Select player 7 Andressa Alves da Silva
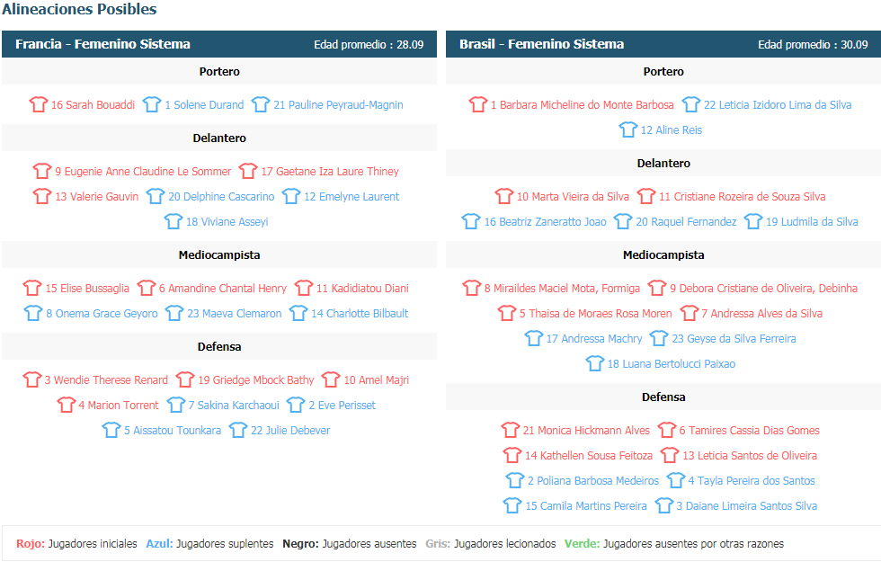 pos(762,314)
